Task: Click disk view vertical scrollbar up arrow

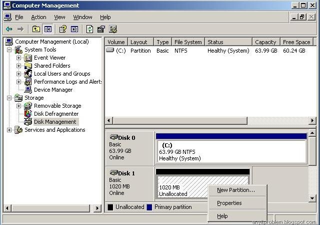Action: (312, 133)
